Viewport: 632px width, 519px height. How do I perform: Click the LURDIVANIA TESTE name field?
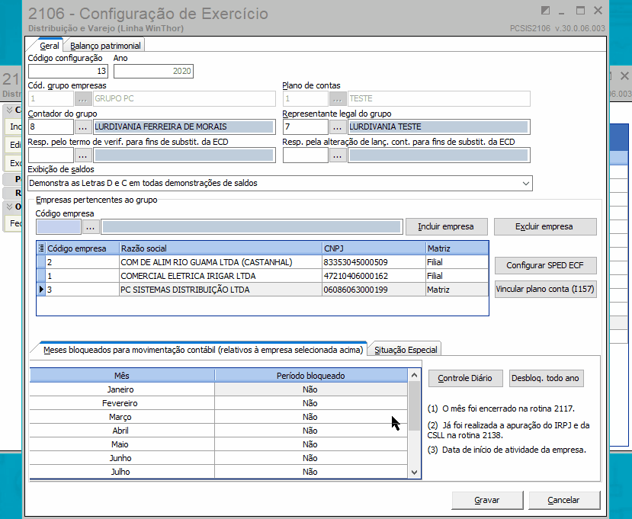(x=438, y=127)
